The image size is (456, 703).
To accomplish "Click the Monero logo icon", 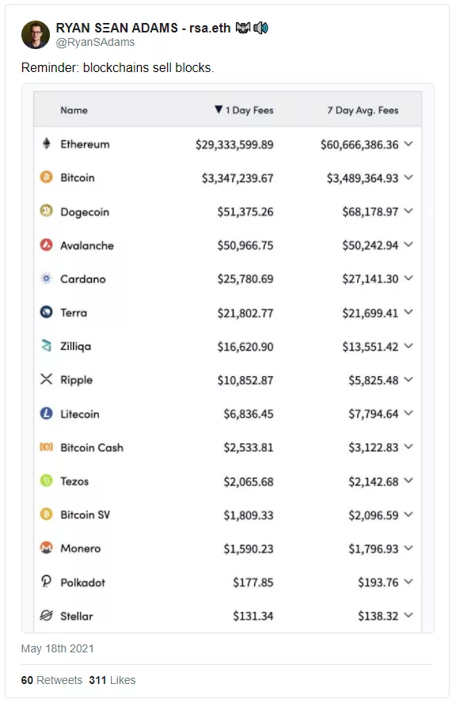I will [46, 548].
